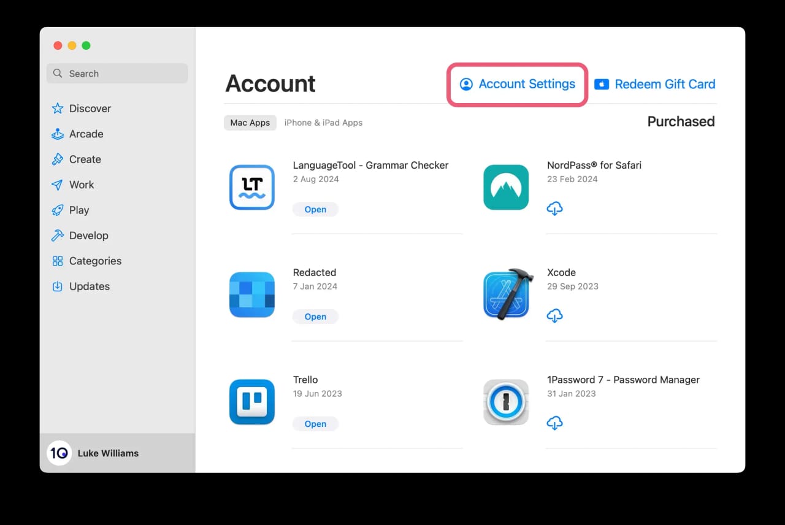This screenshot has height=525, width=785.
Task: Open Account Settings
Action: (518, 84)
